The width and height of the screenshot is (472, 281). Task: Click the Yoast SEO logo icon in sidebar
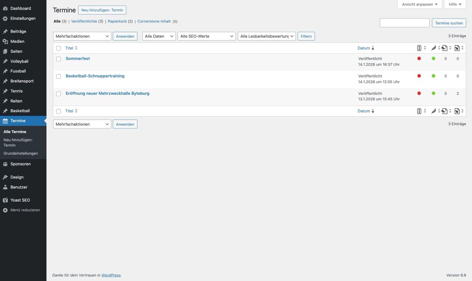tap(5, 200)
